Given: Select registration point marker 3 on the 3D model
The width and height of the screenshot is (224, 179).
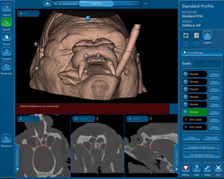Looking at the screenshot, I should coord(86,56).
